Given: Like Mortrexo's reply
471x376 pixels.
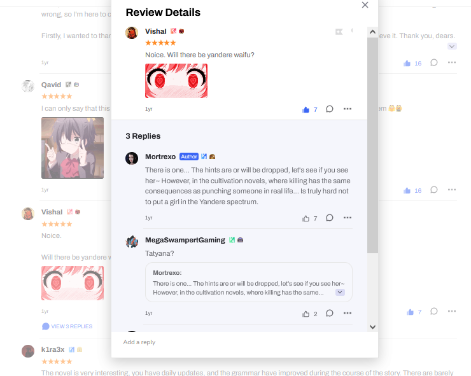Looking at the screenshot, I should point(306,218).
